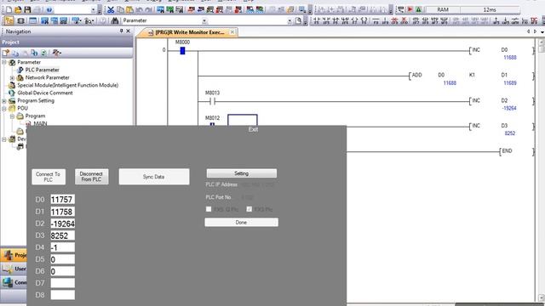Viewport: 545px width, 306px height.
Task: Click the green refresh icon in Project toolbar
Action: (43, 53)
